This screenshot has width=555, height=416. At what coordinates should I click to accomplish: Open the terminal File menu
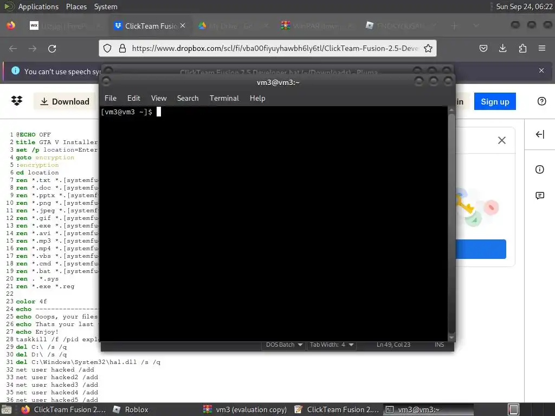111,98
